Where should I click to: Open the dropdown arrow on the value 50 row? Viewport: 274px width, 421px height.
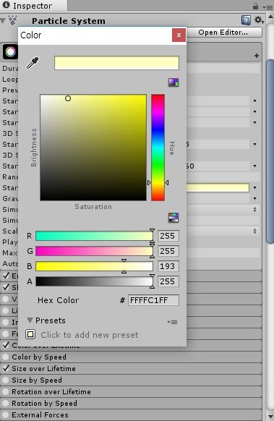point(255,166)
